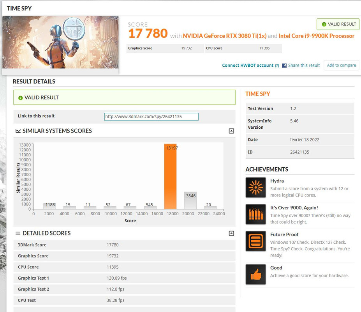Click Graphics Score value 19 732 in header

186,48
